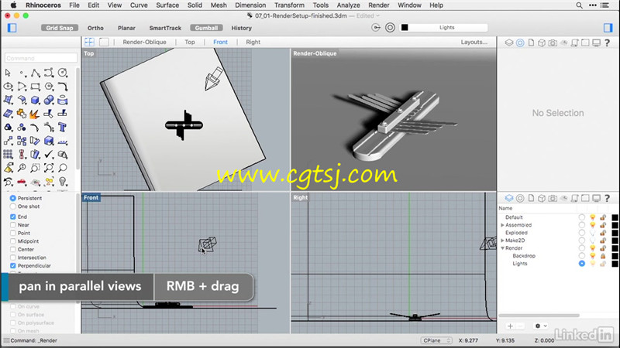Viewport: 620px width, 348px height.
Task: Collapse the Render layer group
Action: pyautogui.click(x=502, y=248)
